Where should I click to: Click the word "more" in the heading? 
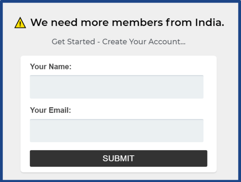[x=95, y=23]
